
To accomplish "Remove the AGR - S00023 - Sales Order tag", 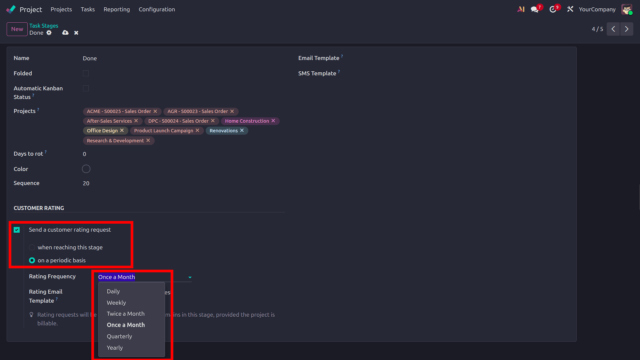I will (232, 111).
